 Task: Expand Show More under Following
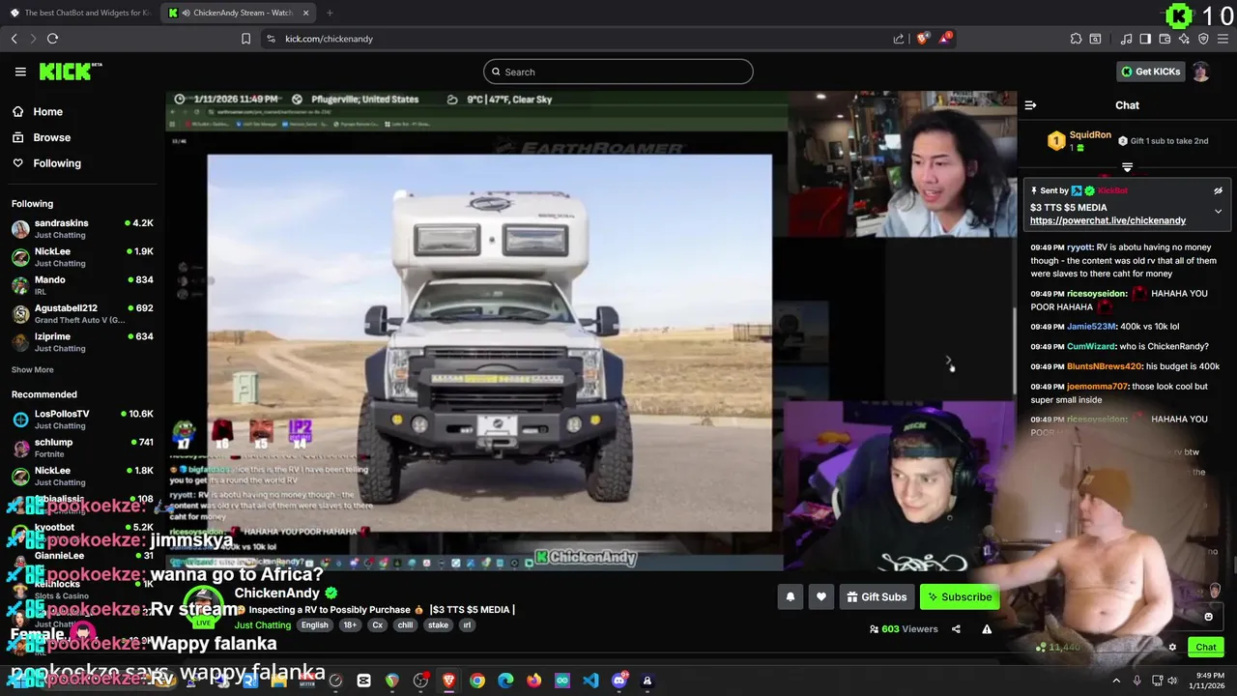click(32, 369)
